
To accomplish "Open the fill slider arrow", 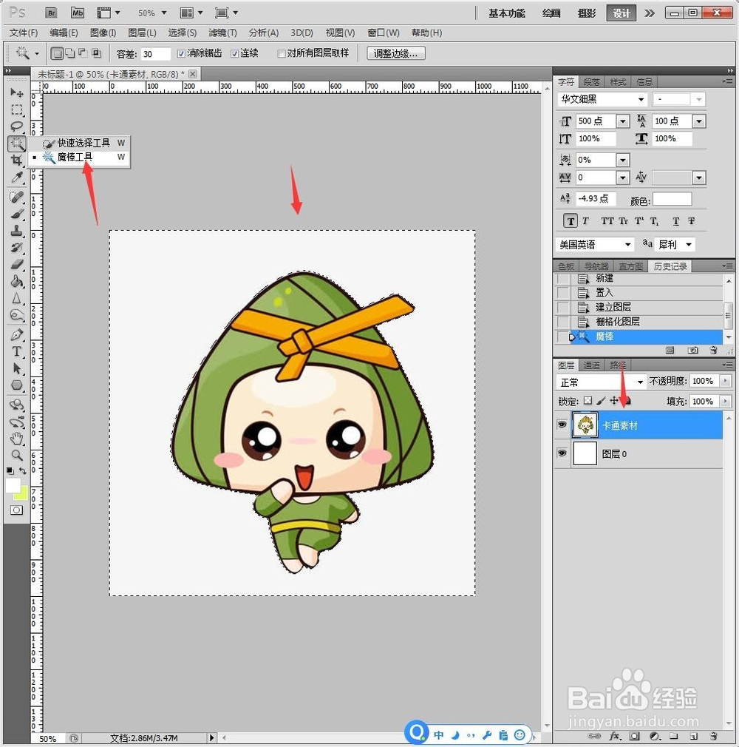I will [x=725, y=401].
